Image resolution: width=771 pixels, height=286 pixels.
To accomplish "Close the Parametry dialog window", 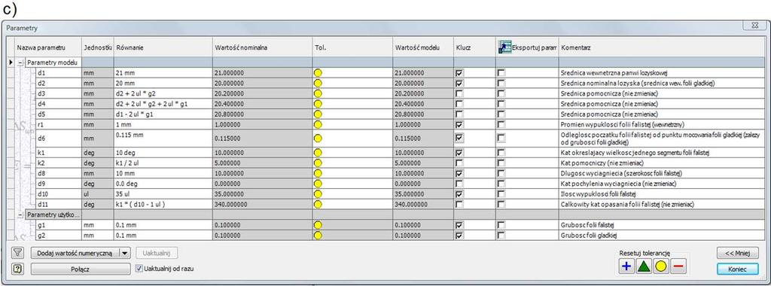I will click(754, 26).
